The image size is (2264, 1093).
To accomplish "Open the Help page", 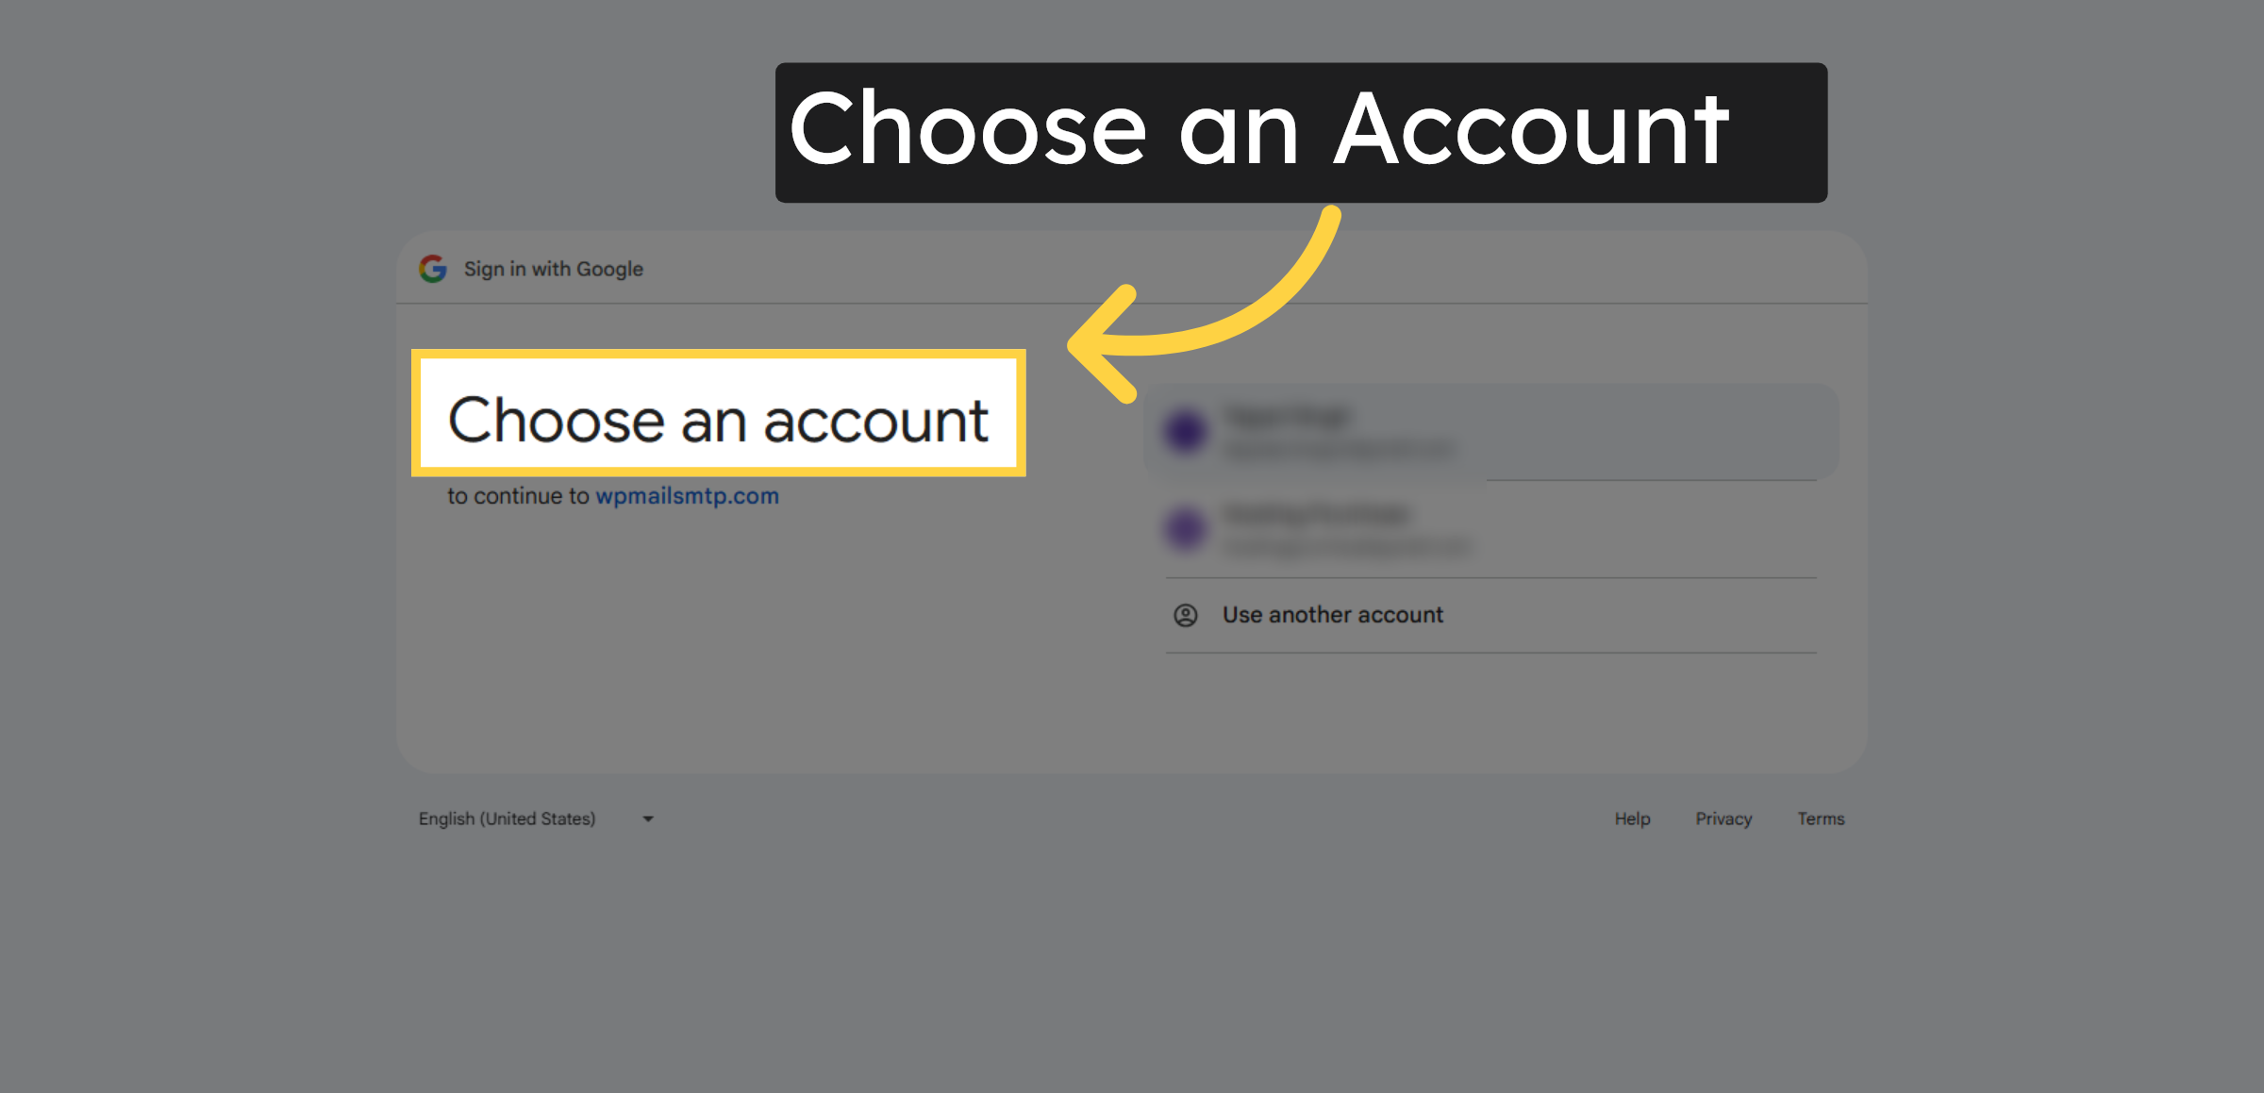I will point(1631,819).
